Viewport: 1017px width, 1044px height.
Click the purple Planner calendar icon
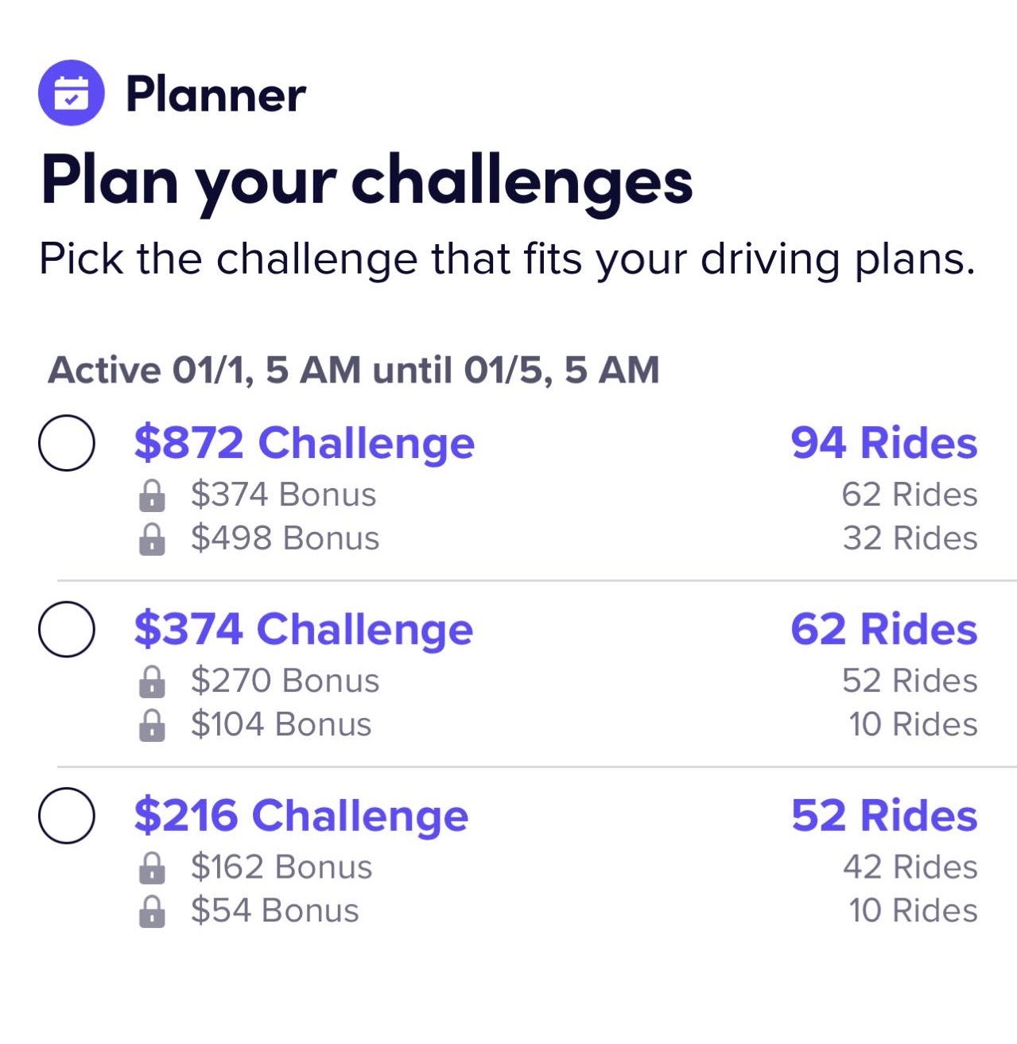click(x=71, y=93)
